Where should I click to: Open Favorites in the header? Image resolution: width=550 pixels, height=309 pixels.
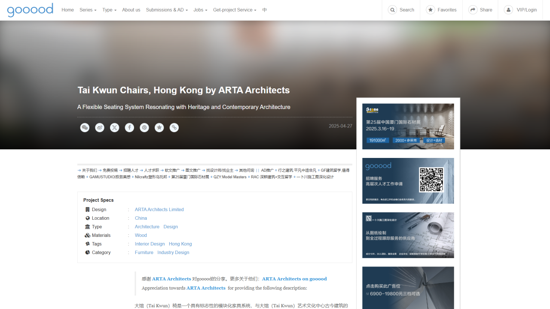pyautogui.click(x=441, y=10)
